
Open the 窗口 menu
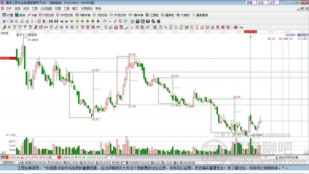point(75,8)
